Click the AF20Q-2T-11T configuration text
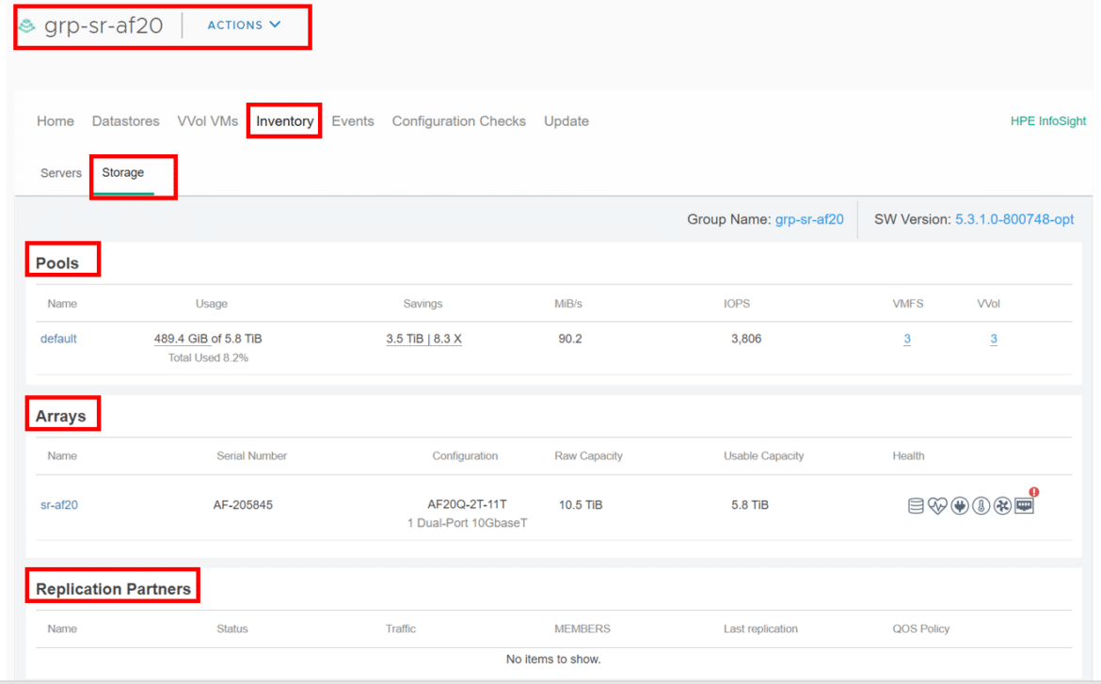The image size is (1101, 684). (467, 504)
